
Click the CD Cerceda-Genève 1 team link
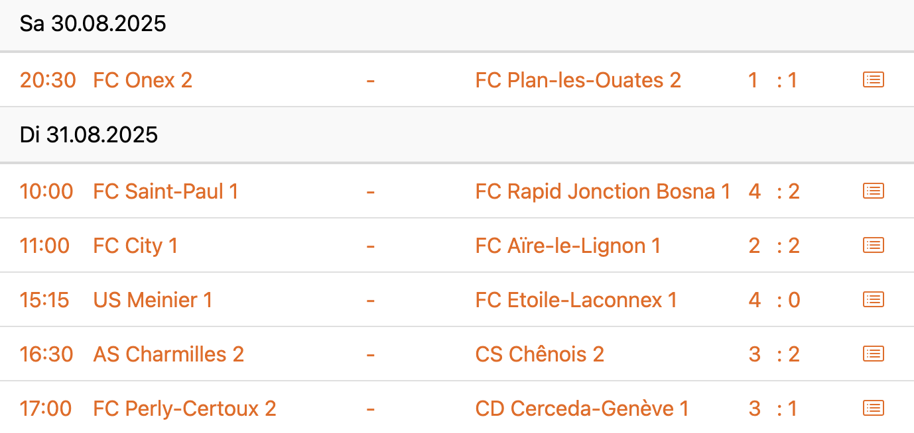[x=582, y=409]
